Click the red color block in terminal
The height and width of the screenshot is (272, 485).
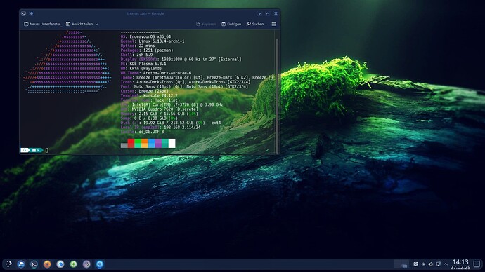pyautogui.click(x=131, y=143)
